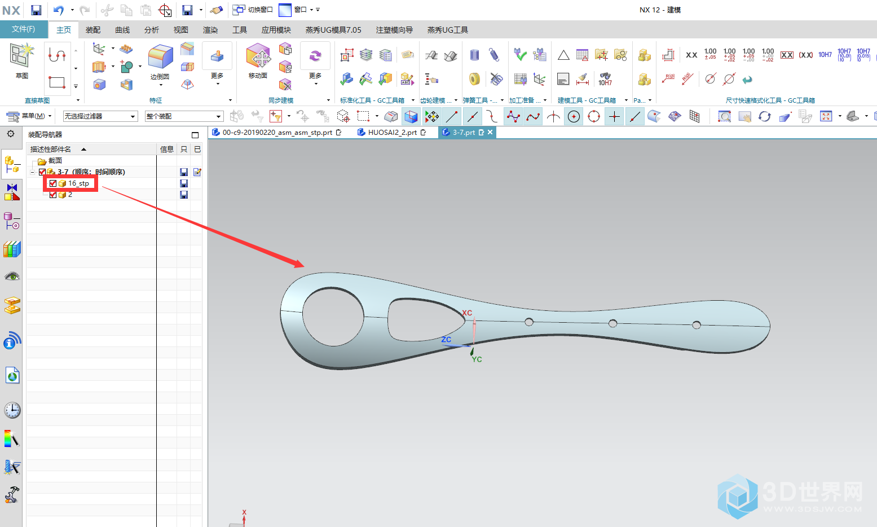This screenshot has height=527, width=877.
Task: Click the cylindrical compression spring icon
Action: tap(475, 55)
